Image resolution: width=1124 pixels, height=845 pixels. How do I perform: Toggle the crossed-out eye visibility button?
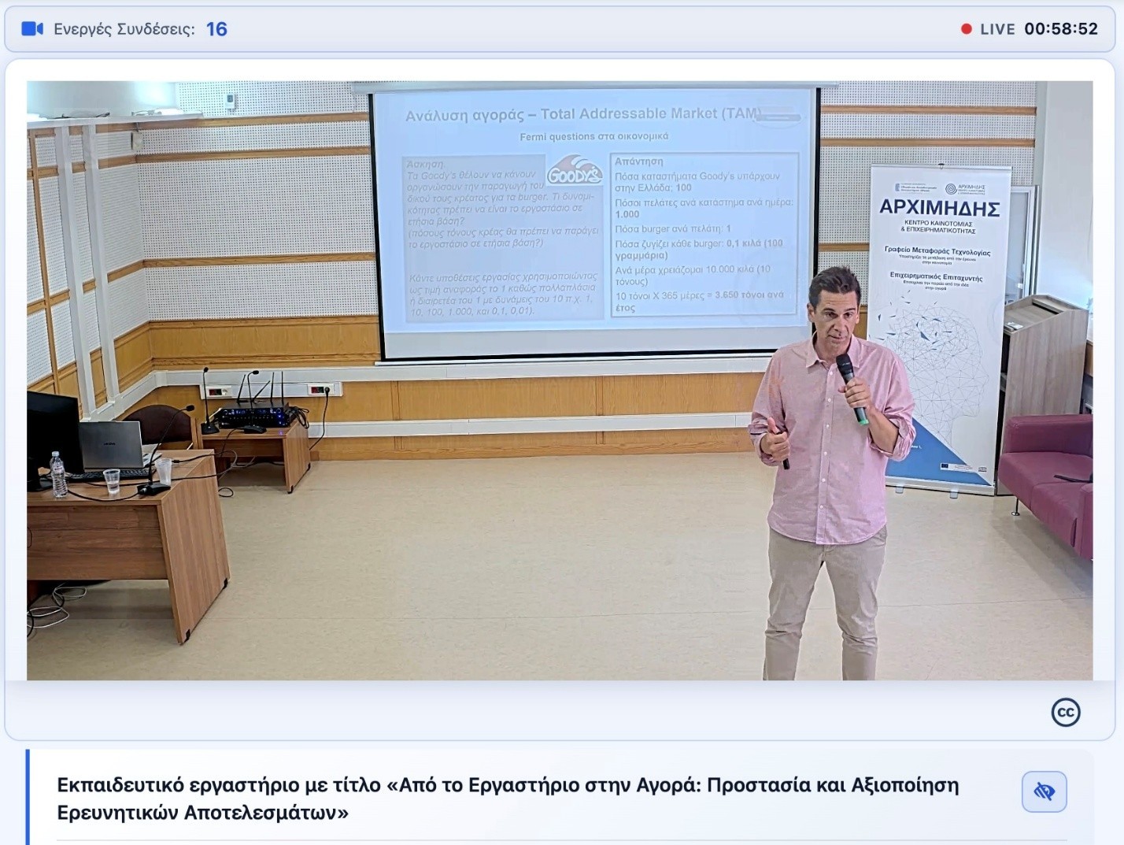point(1045,791)
